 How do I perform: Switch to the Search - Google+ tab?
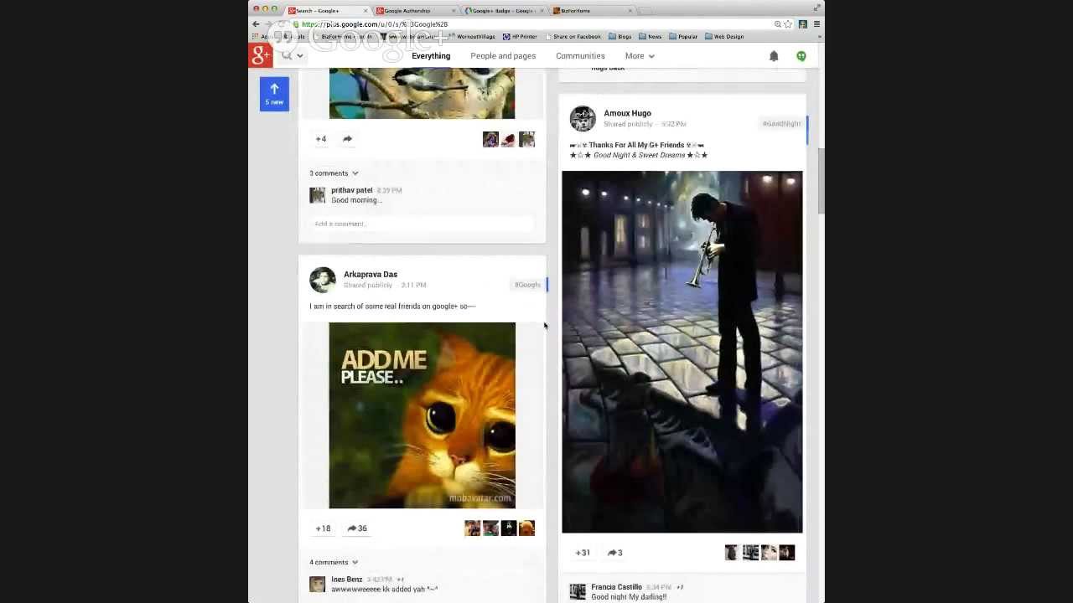click(325, 10)
